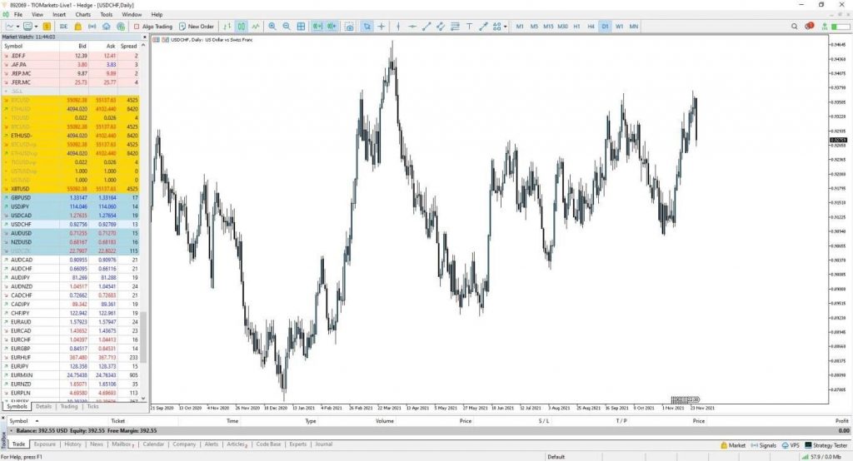This screenshot has height=461, width=853.
Task: Switch to the Ticks tab in Market Watch
Action: point(93,407)
